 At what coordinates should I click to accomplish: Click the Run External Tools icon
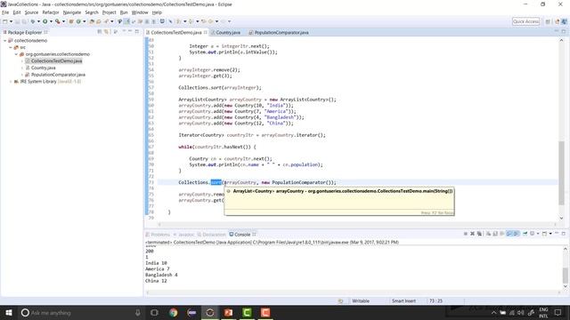57,21
